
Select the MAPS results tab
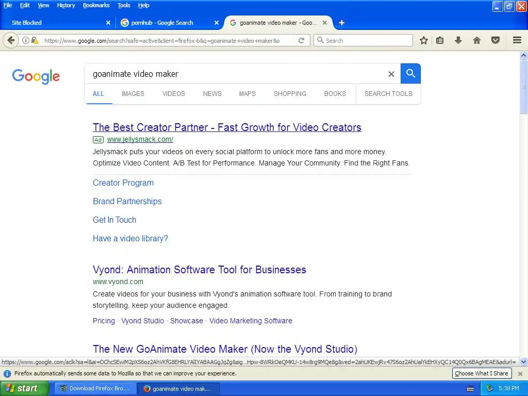pyautogui.click(x=247, y=94)
